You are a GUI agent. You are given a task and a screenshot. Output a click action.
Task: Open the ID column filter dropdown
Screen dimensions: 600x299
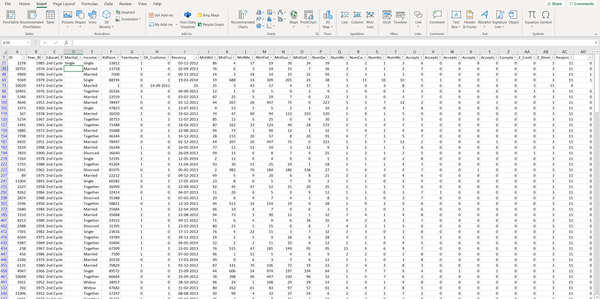(23, 58)
